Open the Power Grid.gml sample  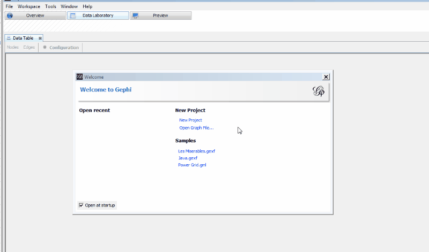192,165
